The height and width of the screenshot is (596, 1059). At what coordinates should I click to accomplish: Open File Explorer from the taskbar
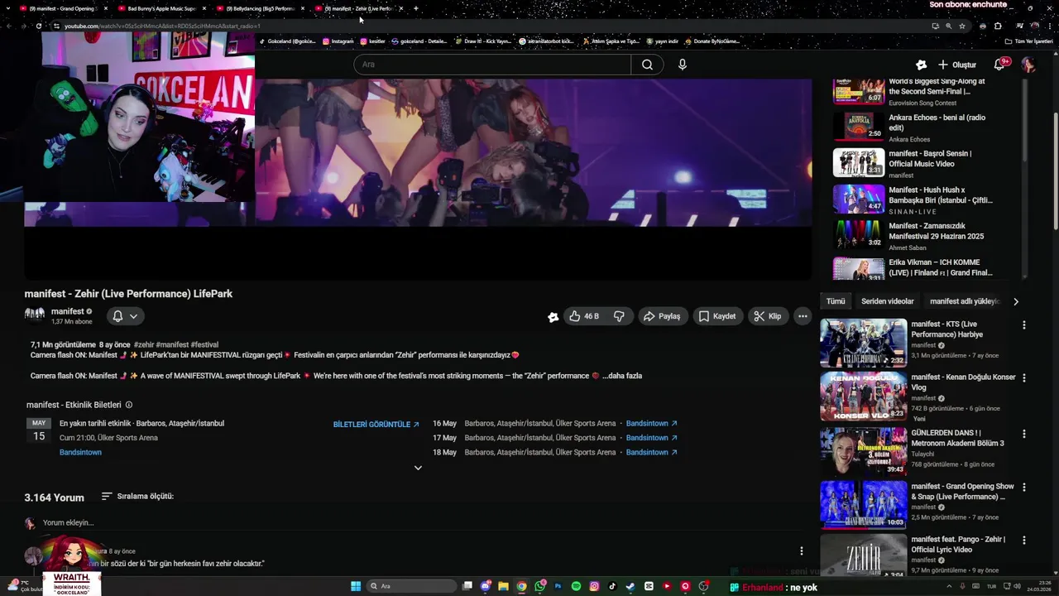tap(503, 586)
